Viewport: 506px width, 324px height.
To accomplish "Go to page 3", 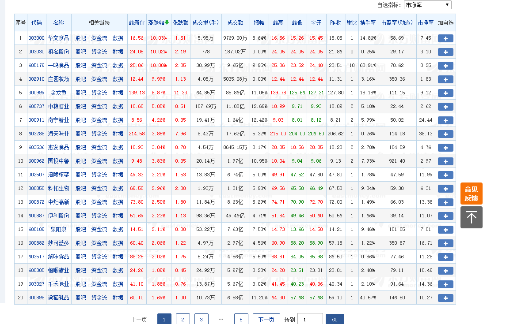I will pyautogui.click(x=202, y=319).
